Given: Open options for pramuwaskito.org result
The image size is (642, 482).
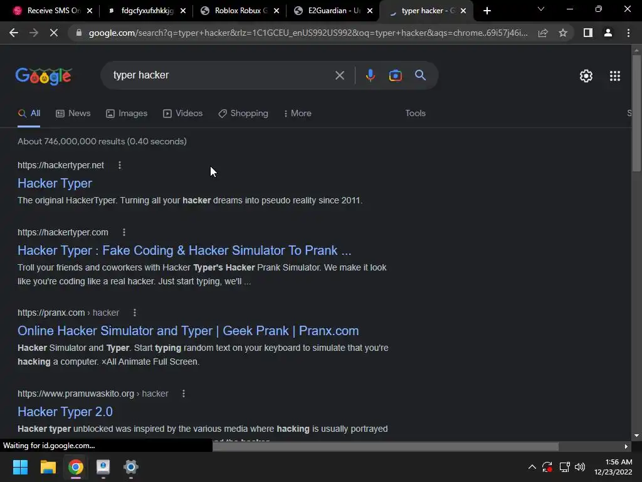Looking at the screenshot, I should pyautogui.click(x=184, y=394).
